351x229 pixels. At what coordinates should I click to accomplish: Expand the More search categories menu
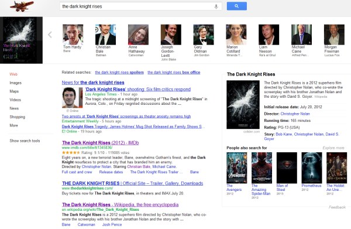[x=13, y=125]
